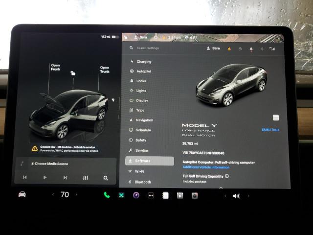The image size is (313, 235).
Task: Click the Model Y car image
Action: [231, 85]
